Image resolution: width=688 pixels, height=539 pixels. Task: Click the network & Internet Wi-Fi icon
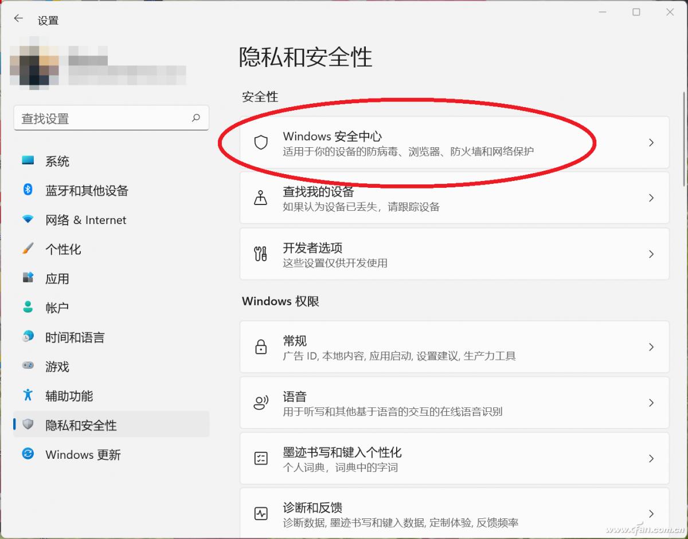point(28,220)
